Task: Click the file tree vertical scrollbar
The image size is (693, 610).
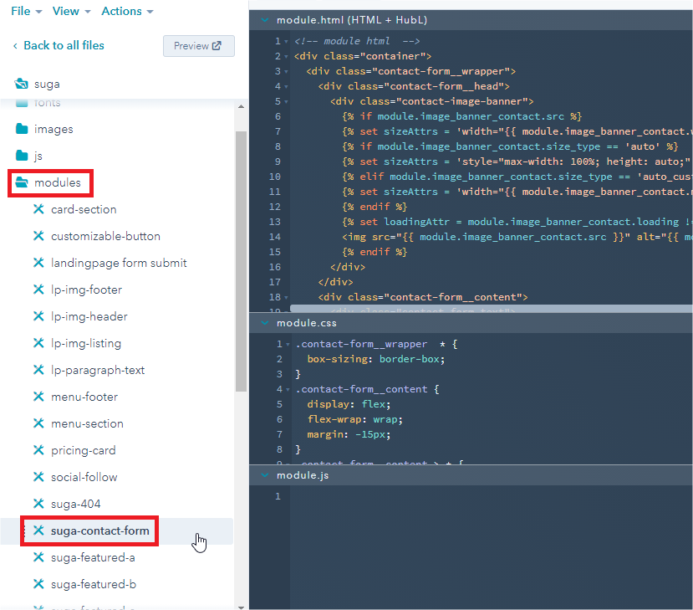Action: (x=241, y=259)
